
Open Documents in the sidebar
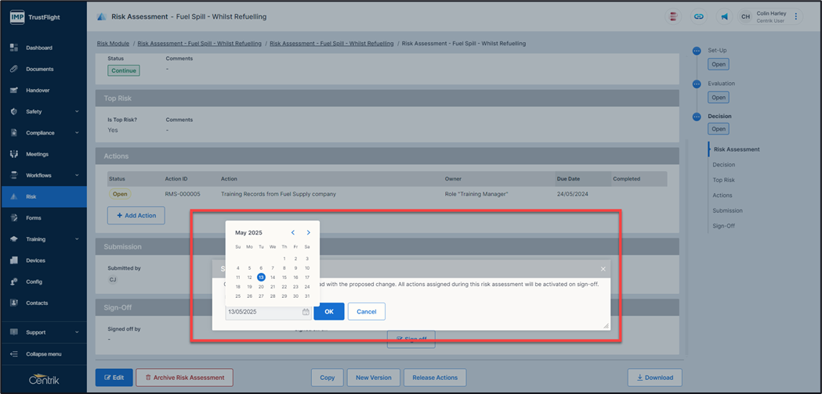click(39, 69)
